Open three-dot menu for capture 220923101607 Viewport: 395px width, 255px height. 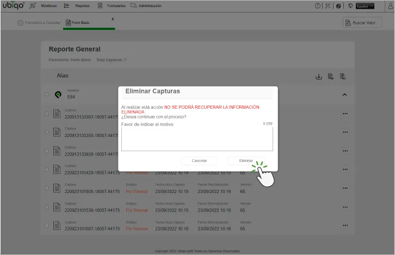point(345,225)
